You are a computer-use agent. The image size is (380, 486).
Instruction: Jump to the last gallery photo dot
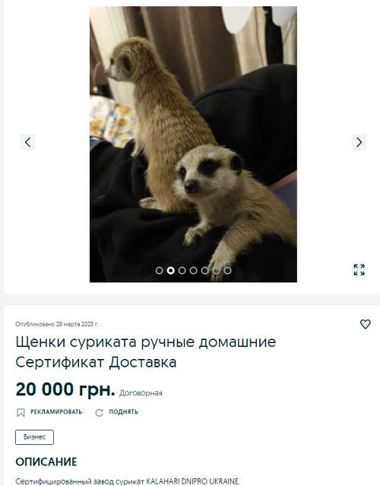228,271
